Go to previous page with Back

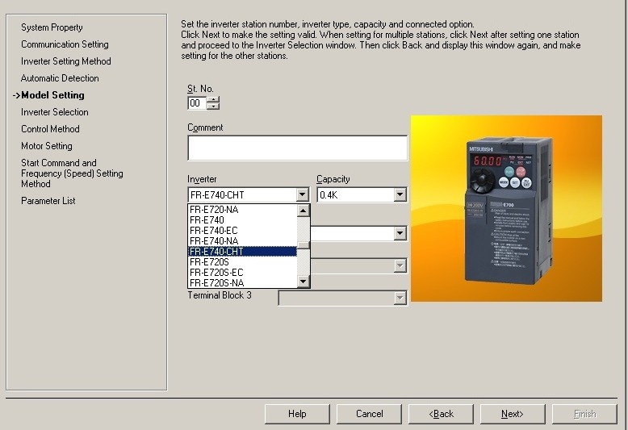pos(442,414)
